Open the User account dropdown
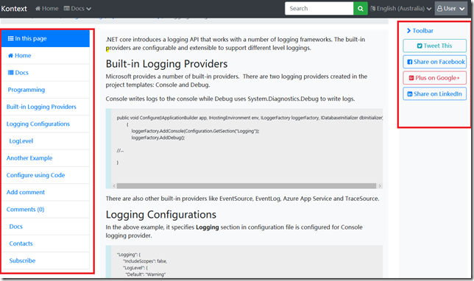This screenshot has height=281, width=474. click(x=450, y=9)
